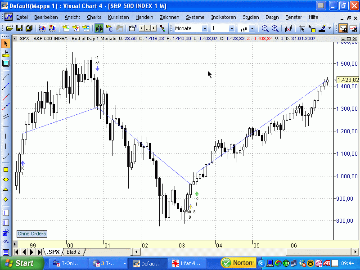Click the pen color drawing icon
Screen dimensions: 360x270
pyautogui.click(x=322, y=28)
